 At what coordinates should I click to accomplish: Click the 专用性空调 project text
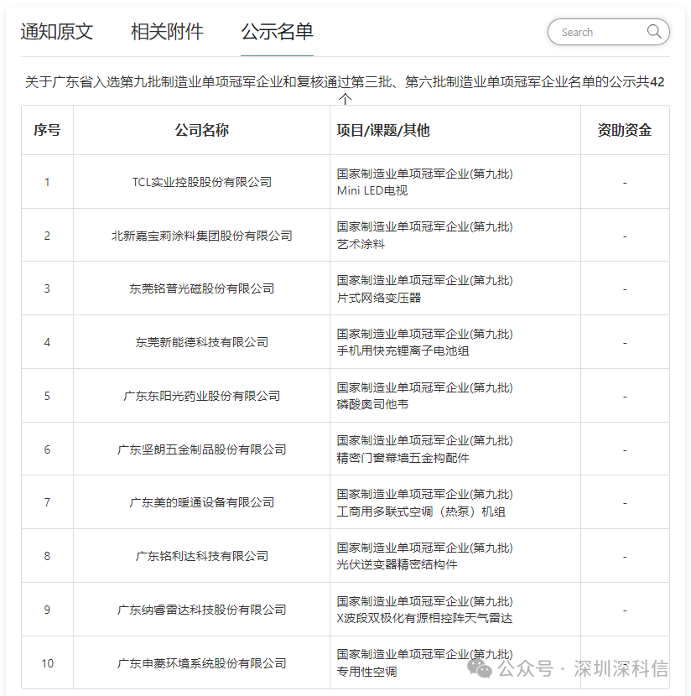pyautogui.click(x=366, y=672)
